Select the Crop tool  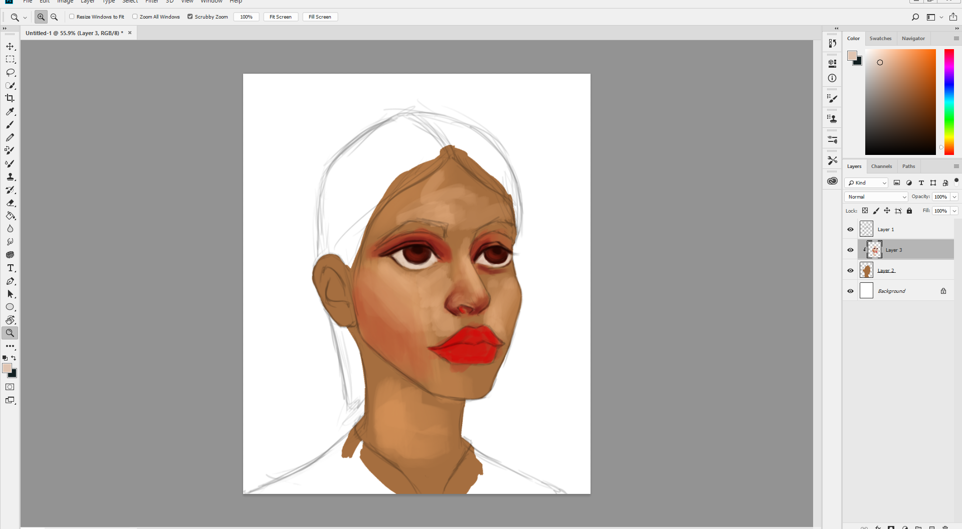click(10, 98)
